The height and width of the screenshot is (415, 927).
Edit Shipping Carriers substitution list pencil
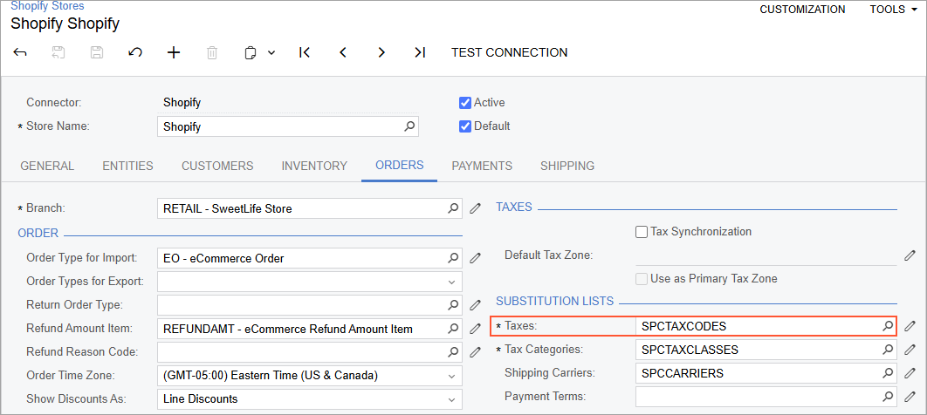910,374
